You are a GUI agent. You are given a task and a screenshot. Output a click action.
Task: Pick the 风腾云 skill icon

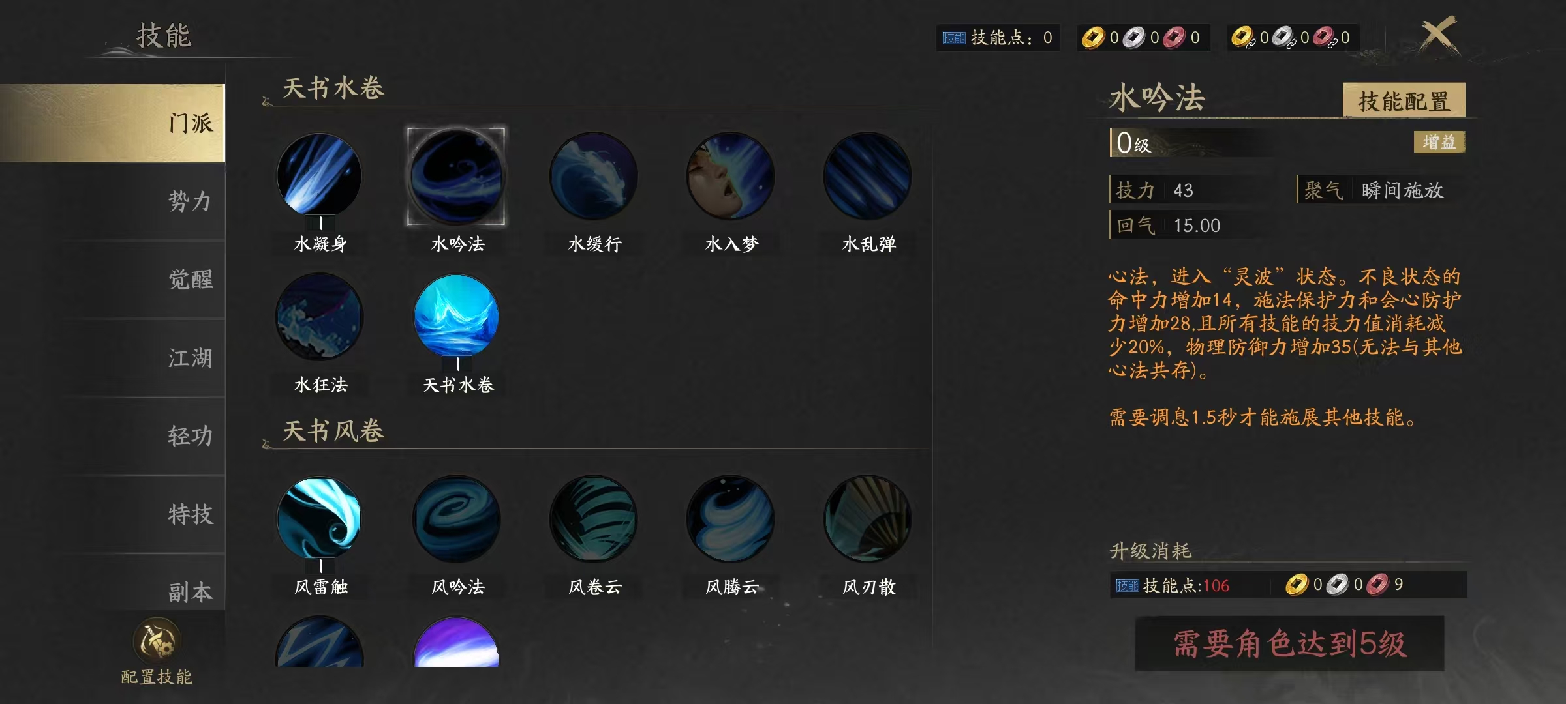point(731,519)
